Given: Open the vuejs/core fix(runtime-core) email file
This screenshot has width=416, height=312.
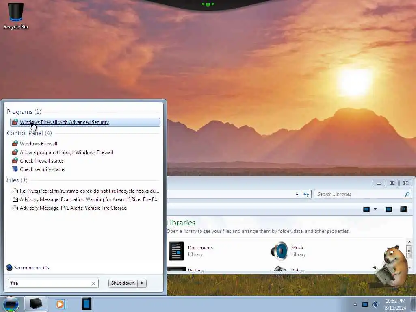Looking at the screenshot, I should click(x=89, y=191).
